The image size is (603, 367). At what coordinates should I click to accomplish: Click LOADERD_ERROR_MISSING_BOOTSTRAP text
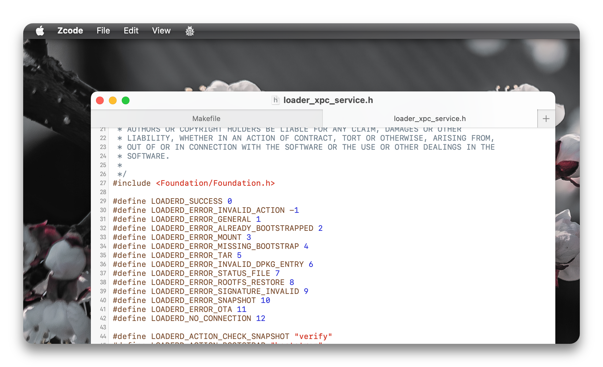pos(225,246)
